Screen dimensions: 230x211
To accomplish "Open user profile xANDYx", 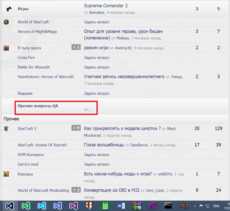I will click(x=165, y=174).
